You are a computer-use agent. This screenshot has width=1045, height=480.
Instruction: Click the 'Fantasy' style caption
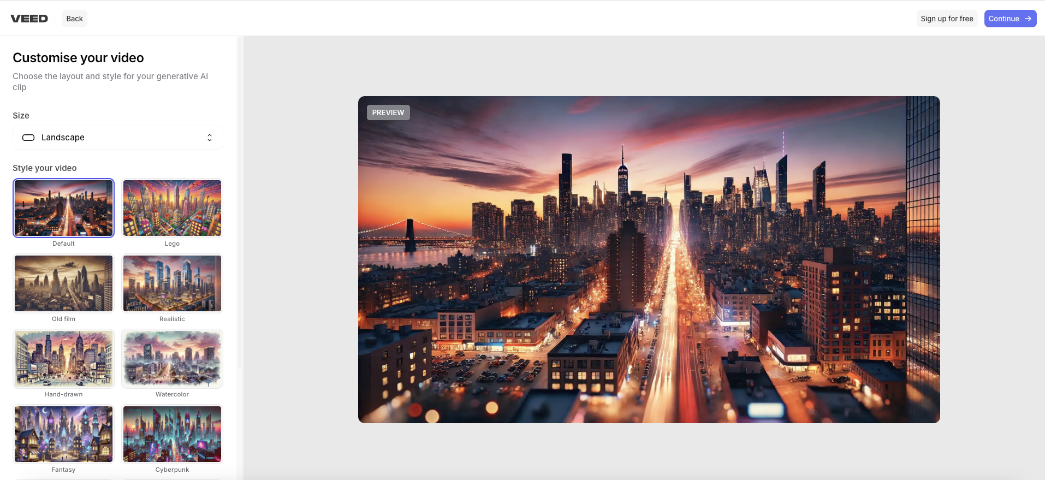[x=63, y=470]
